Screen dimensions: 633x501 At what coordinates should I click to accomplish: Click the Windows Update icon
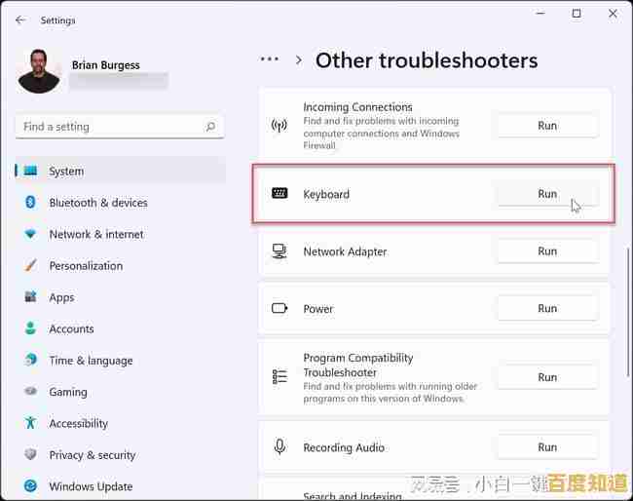pyautogui.click(x=30, y=486)
